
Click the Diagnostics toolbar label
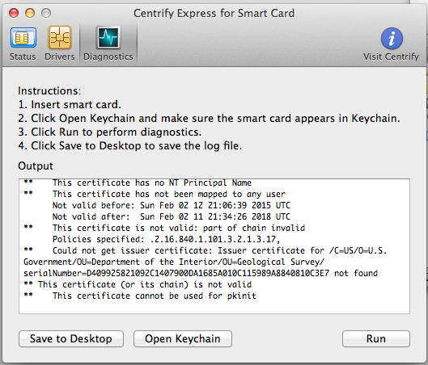coord(108,57)
